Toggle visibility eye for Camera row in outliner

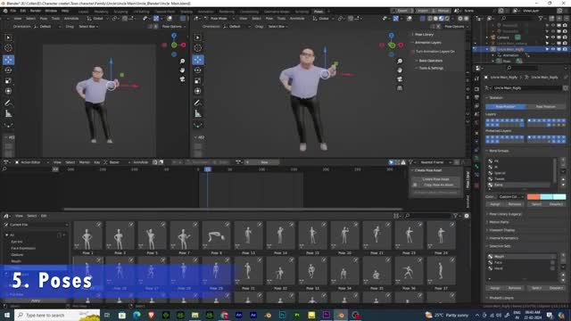(553, 37)
